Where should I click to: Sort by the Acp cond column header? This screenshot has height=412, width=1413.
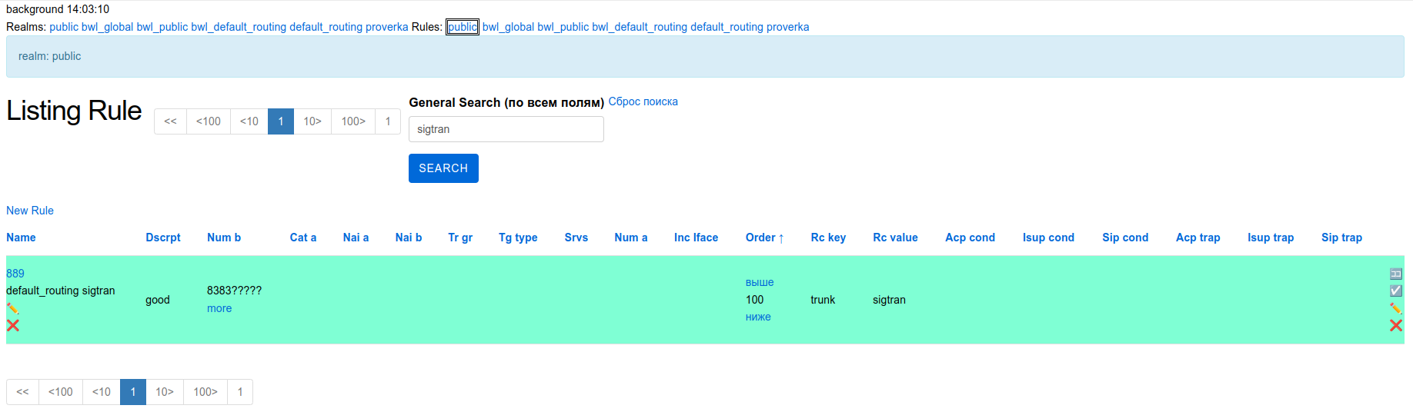click(970, 238)
